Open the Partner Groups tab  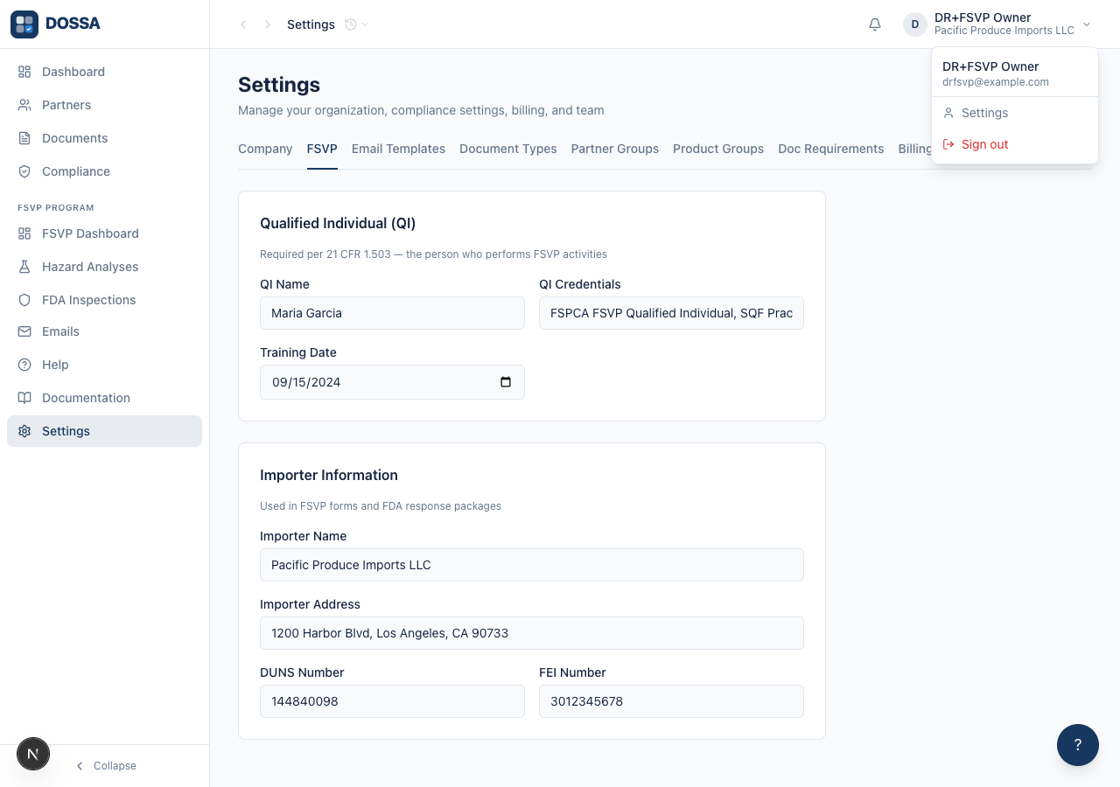click(615, 149)
